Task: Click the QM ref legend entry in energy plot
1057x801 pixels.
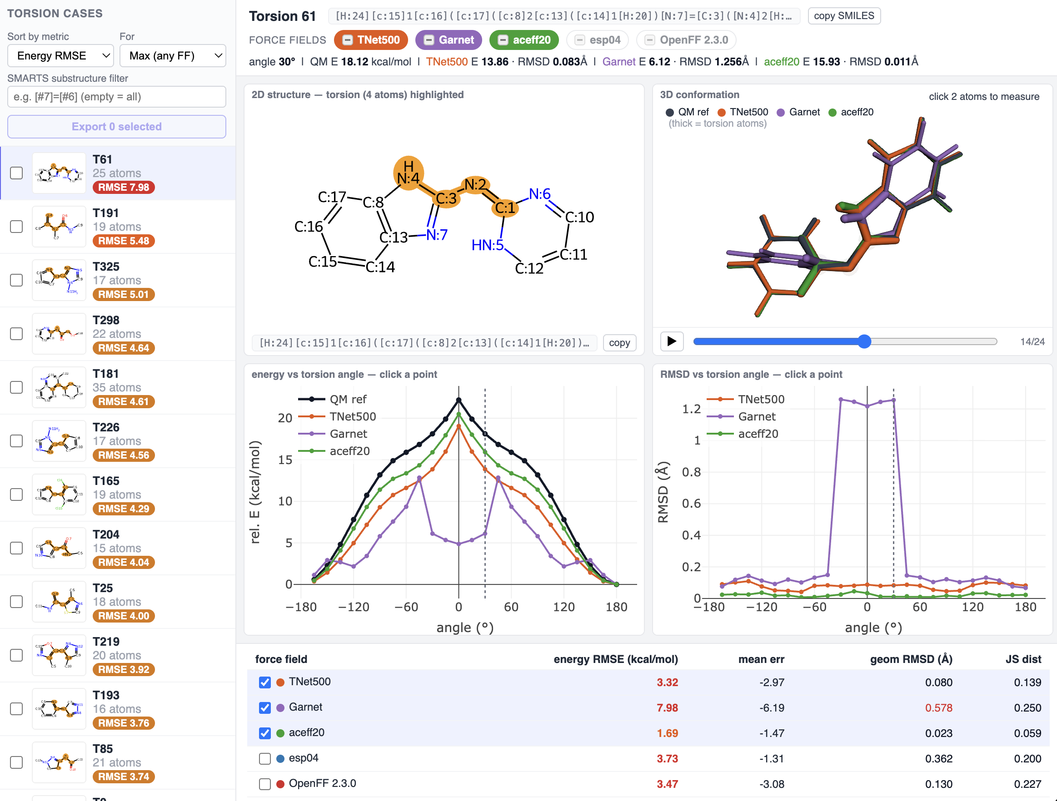Action: tap(333, 399)
